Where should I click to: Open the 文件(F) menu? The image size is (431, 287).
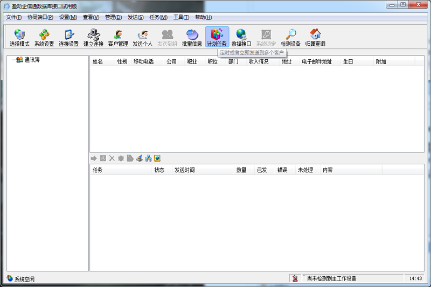point(13,17)
